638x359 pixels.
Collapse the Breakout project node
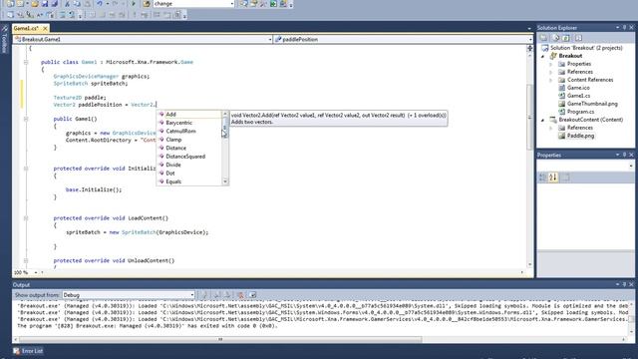coord(542,56)
